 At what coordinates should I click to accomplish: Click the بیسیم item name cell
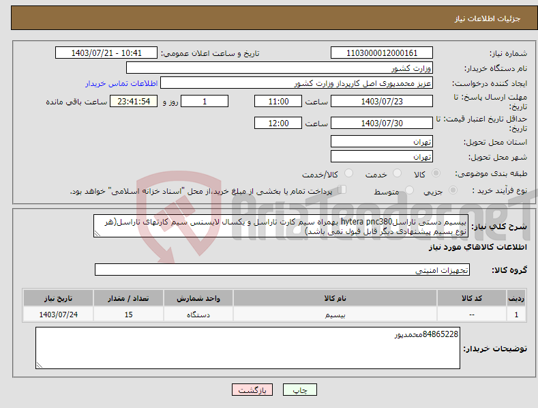[x=335, y=315]
